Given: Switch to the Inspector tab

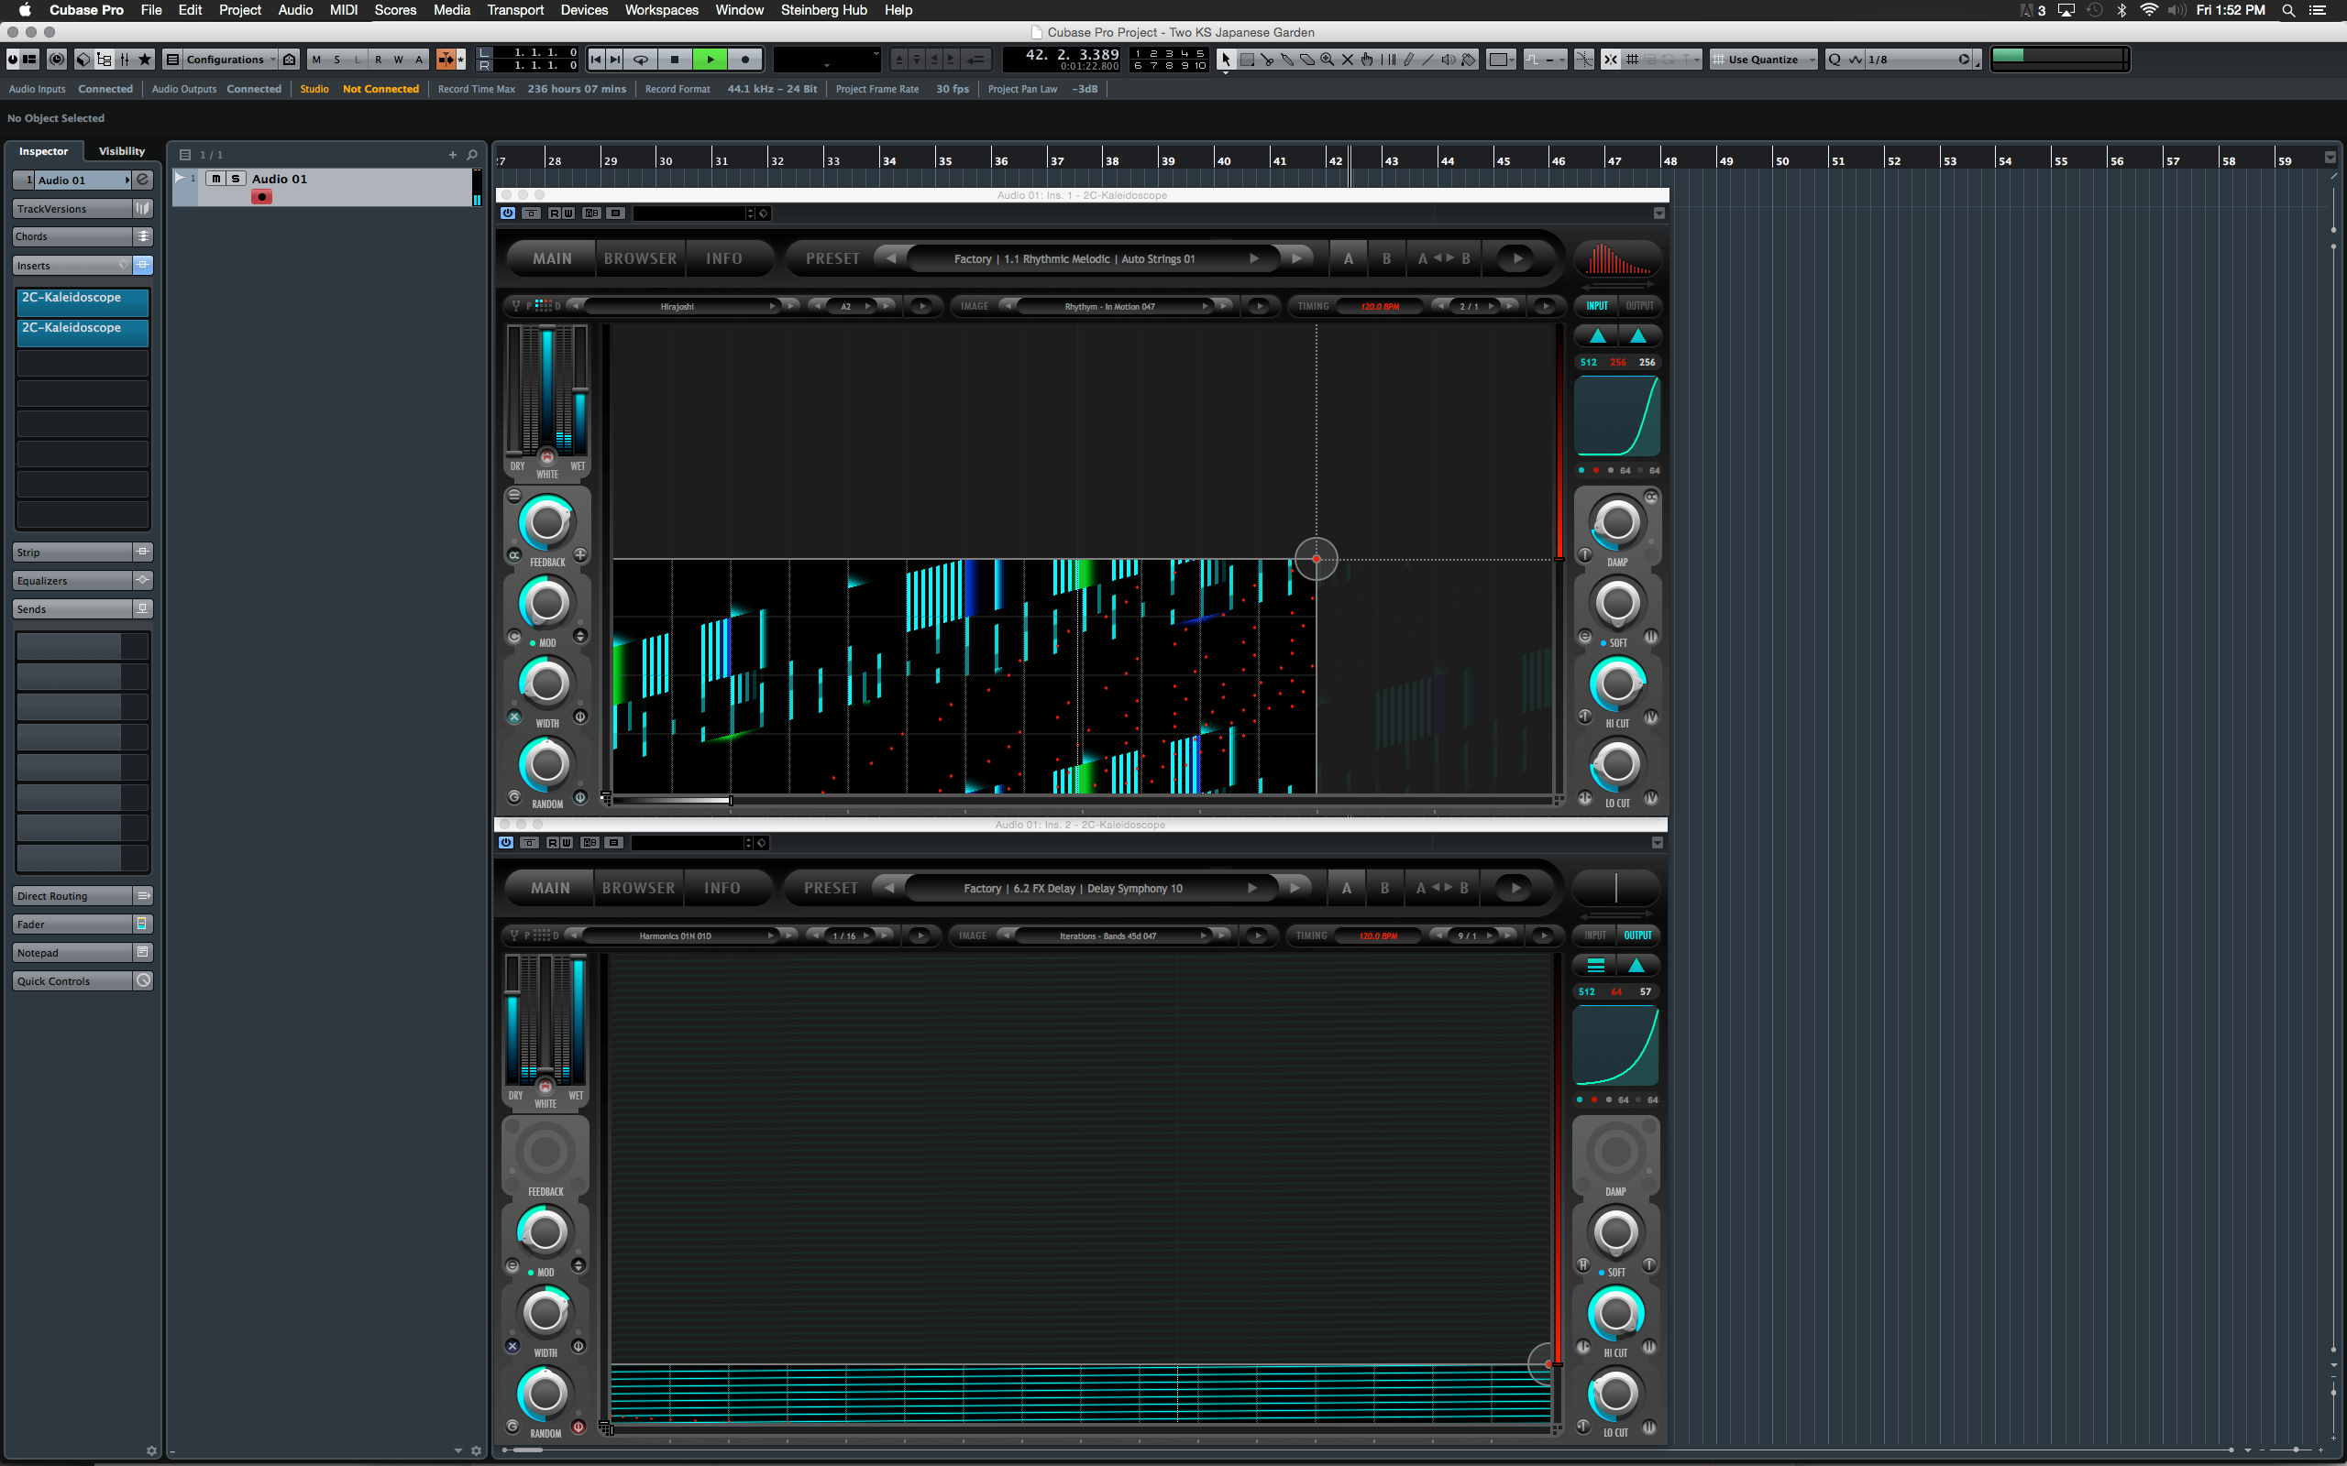Looking at the screenshot, I should pos(44,151).
